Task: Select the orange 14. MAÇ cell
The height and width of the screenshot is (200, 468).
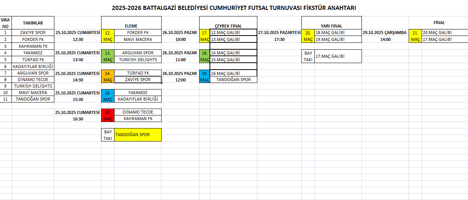Action: tap(108, 76)
